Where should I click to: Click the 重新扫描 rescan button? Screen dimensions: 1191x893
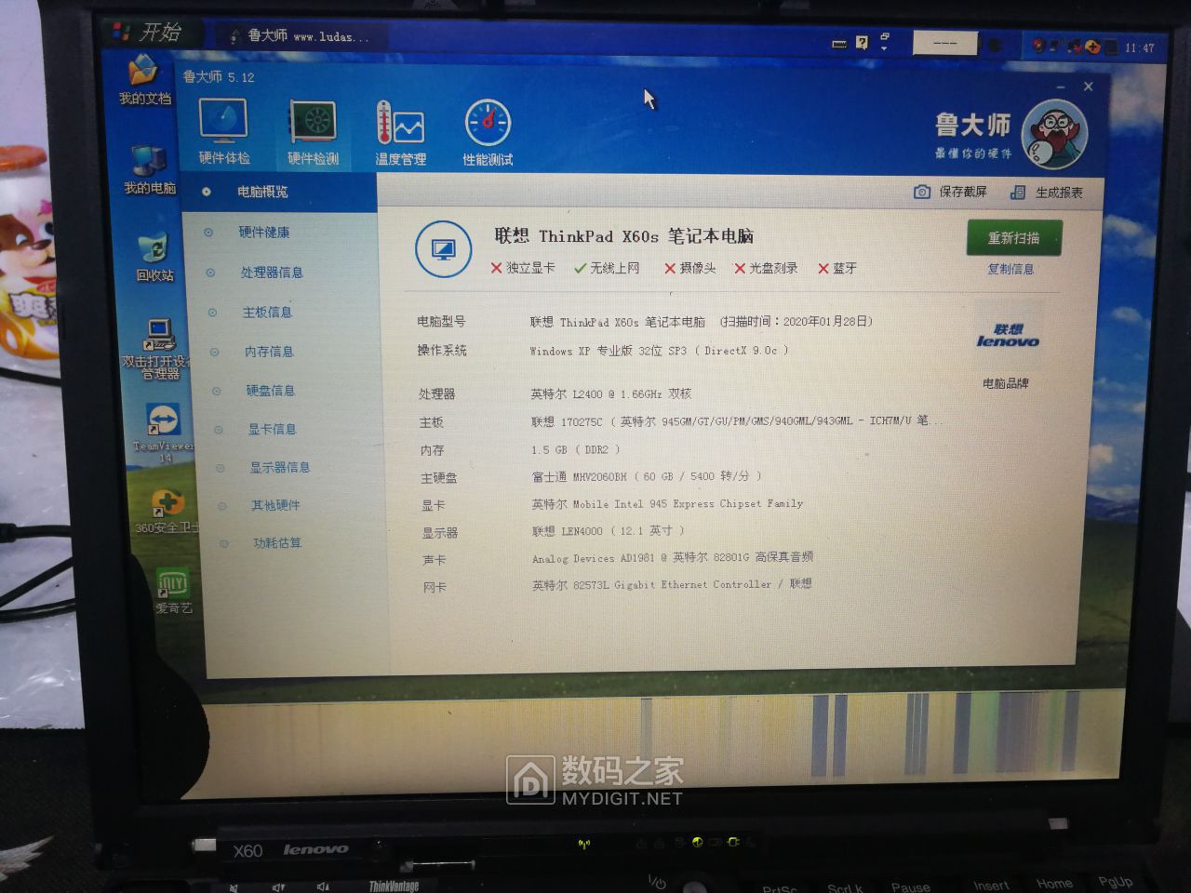1014,237
